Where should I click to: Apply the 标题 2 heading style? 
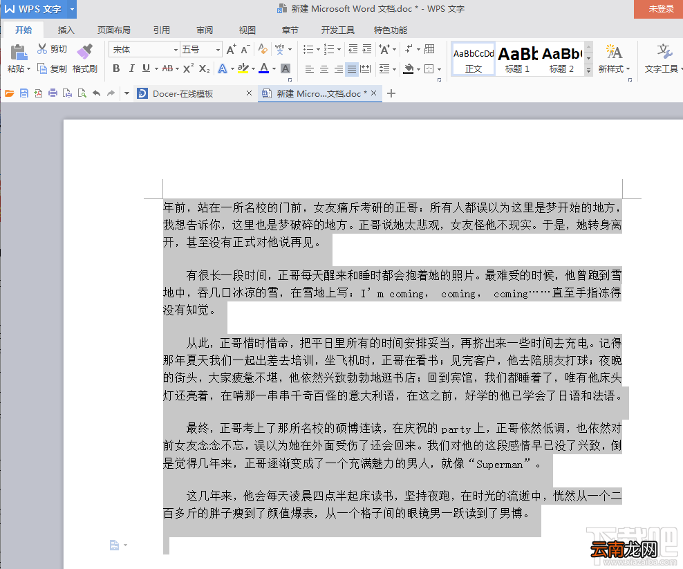click(x=561, y=59)
